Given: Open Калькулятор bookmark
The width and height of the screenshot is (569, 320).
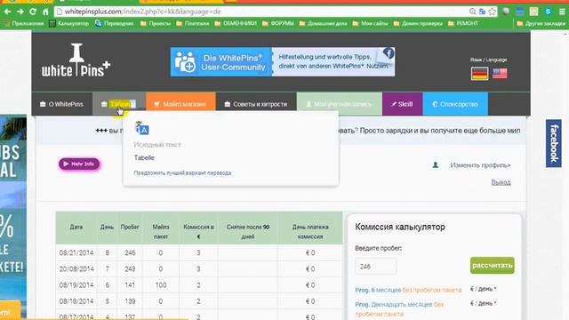Looking at the screenshot, I should point(69,24).
